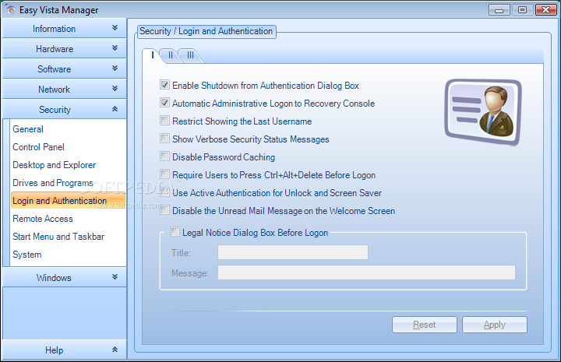Open the Software panel header
This screenshot has width=561, height=362.
65,69
